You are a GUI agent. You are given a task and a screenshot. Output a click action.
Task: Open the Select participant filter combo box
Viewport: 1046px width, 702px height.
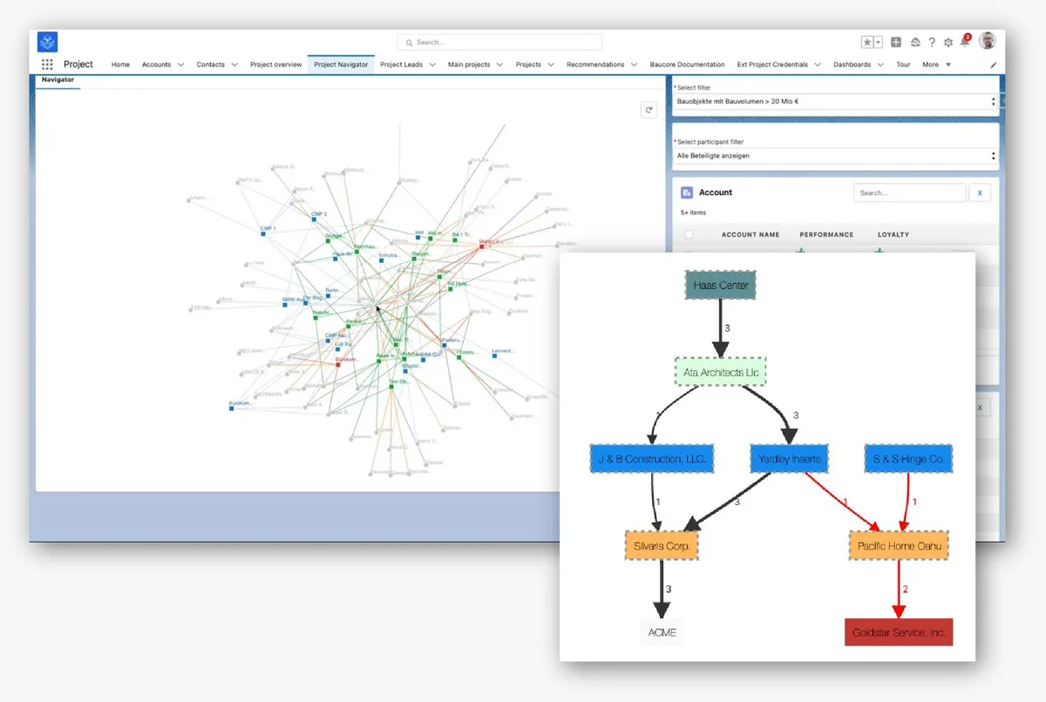(x=835, y=156)
